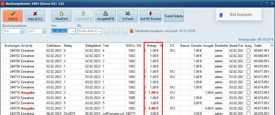Open the Von date dropdown
Screen dimensions: 275x115
click(73, 31)
